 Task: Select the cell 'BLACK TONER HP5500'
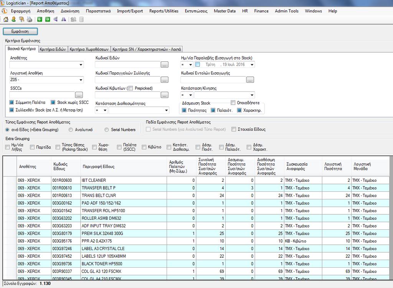[x=124, y=264]
